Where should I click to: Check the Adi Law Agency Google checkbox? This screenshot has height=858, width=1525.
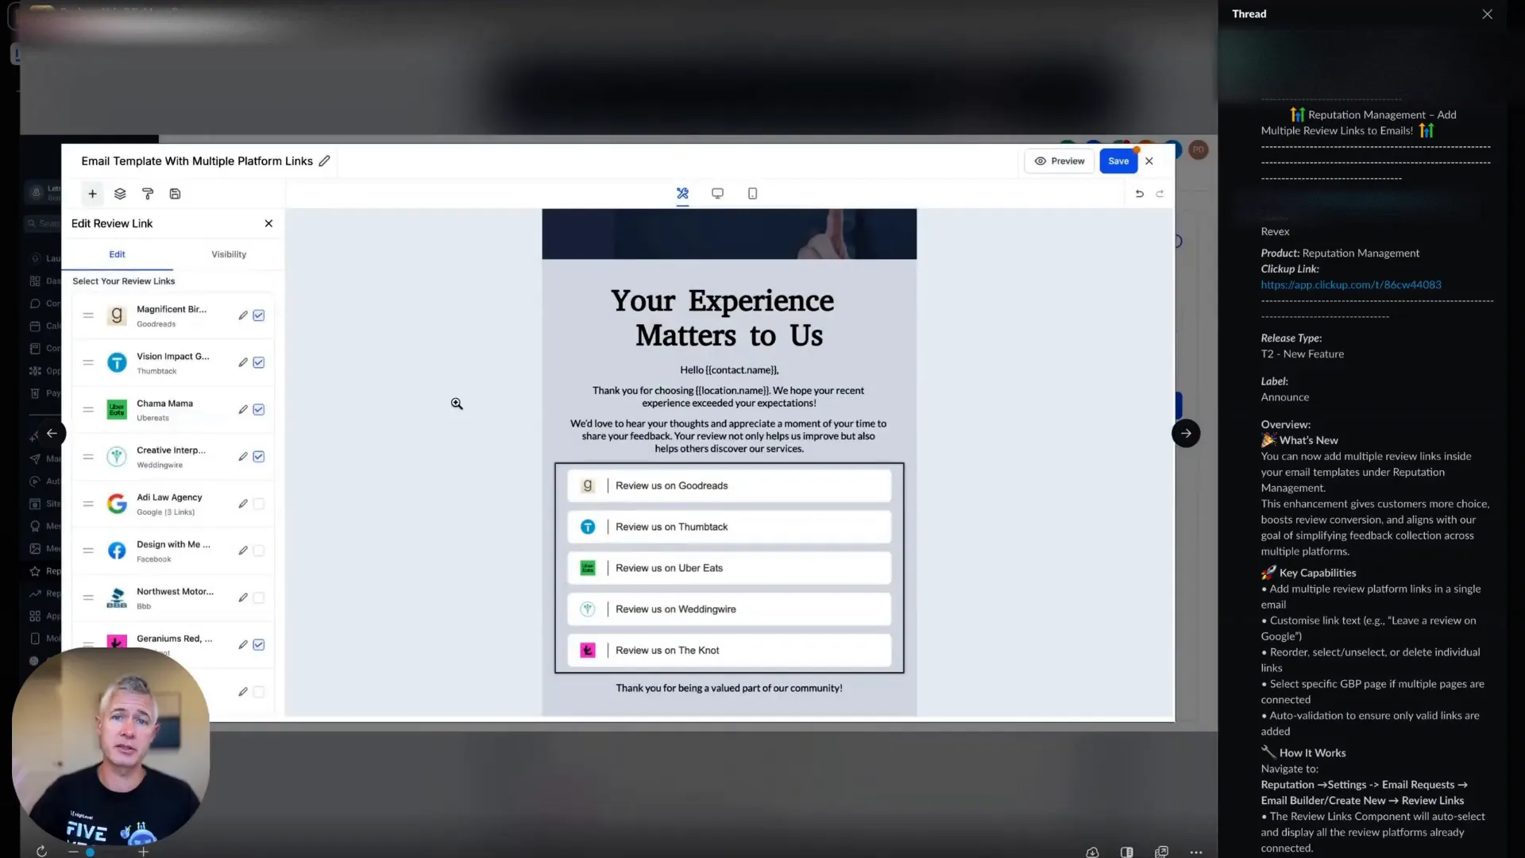[x=259, y=504]
